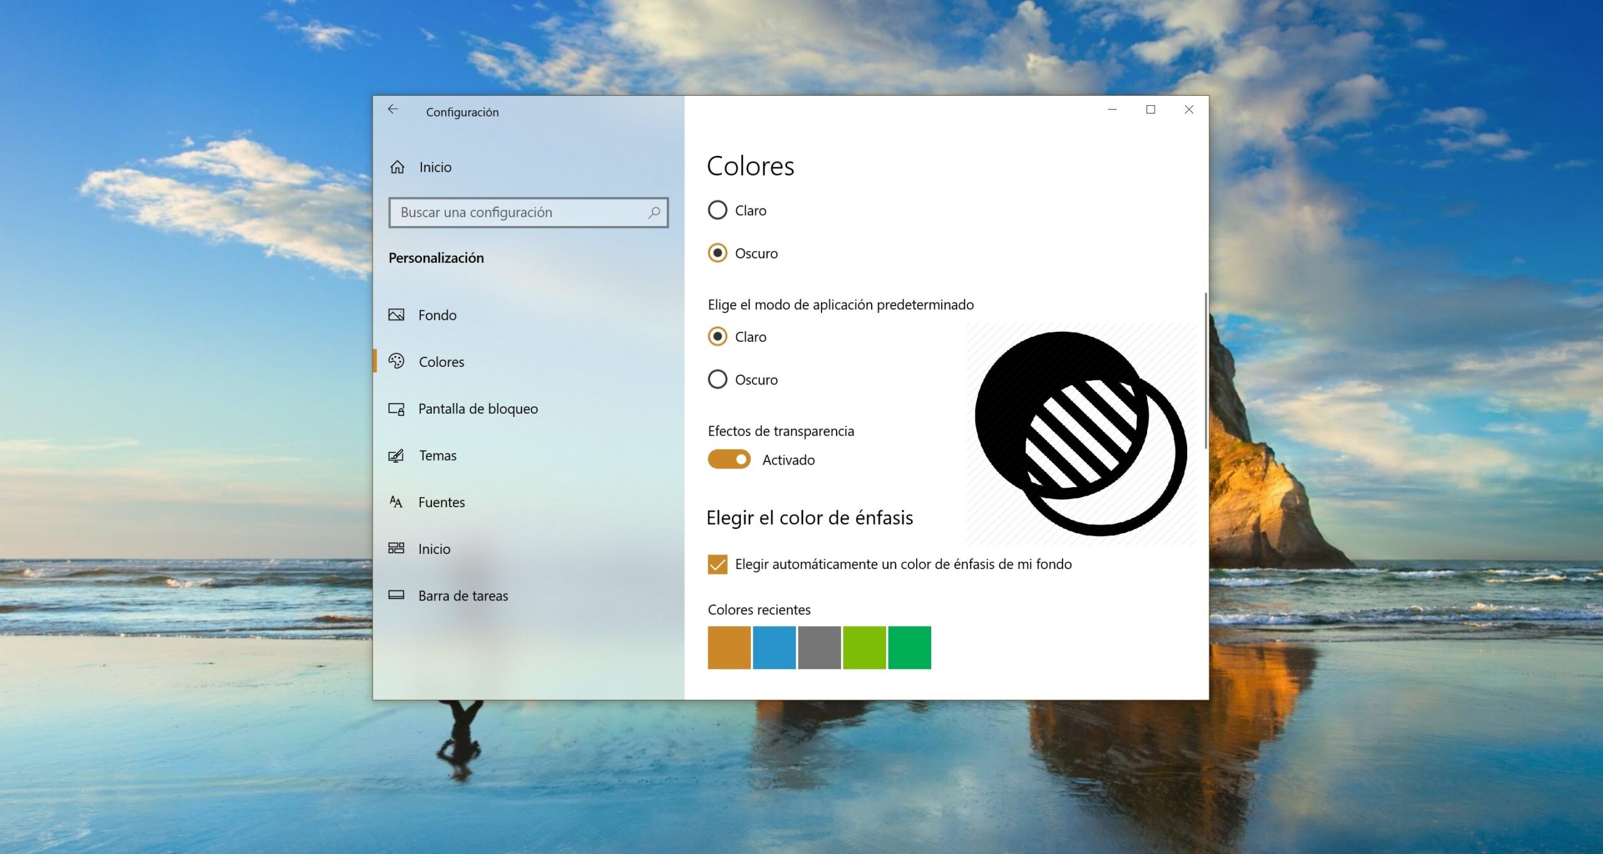Minimize the Configuración window
Image resolution: width=1603 pixels, height=854 pixels.
tap(1112, 110)
